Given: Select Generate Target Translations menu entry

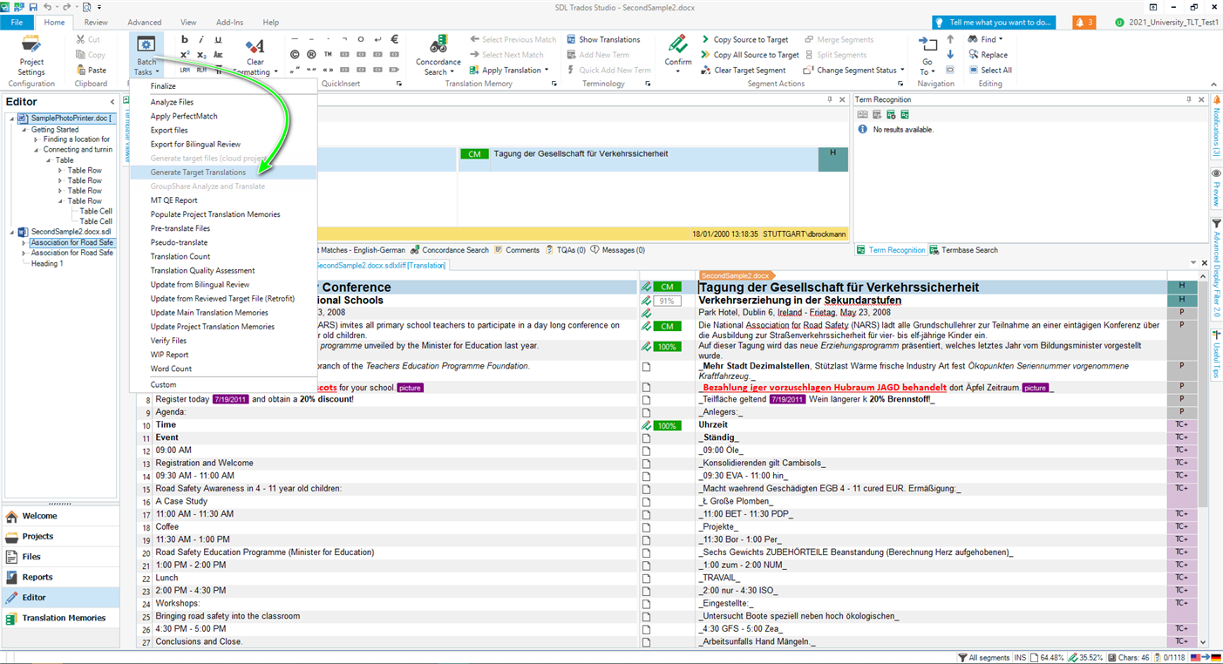Looking at the screenshot, I should coord(198,173).
